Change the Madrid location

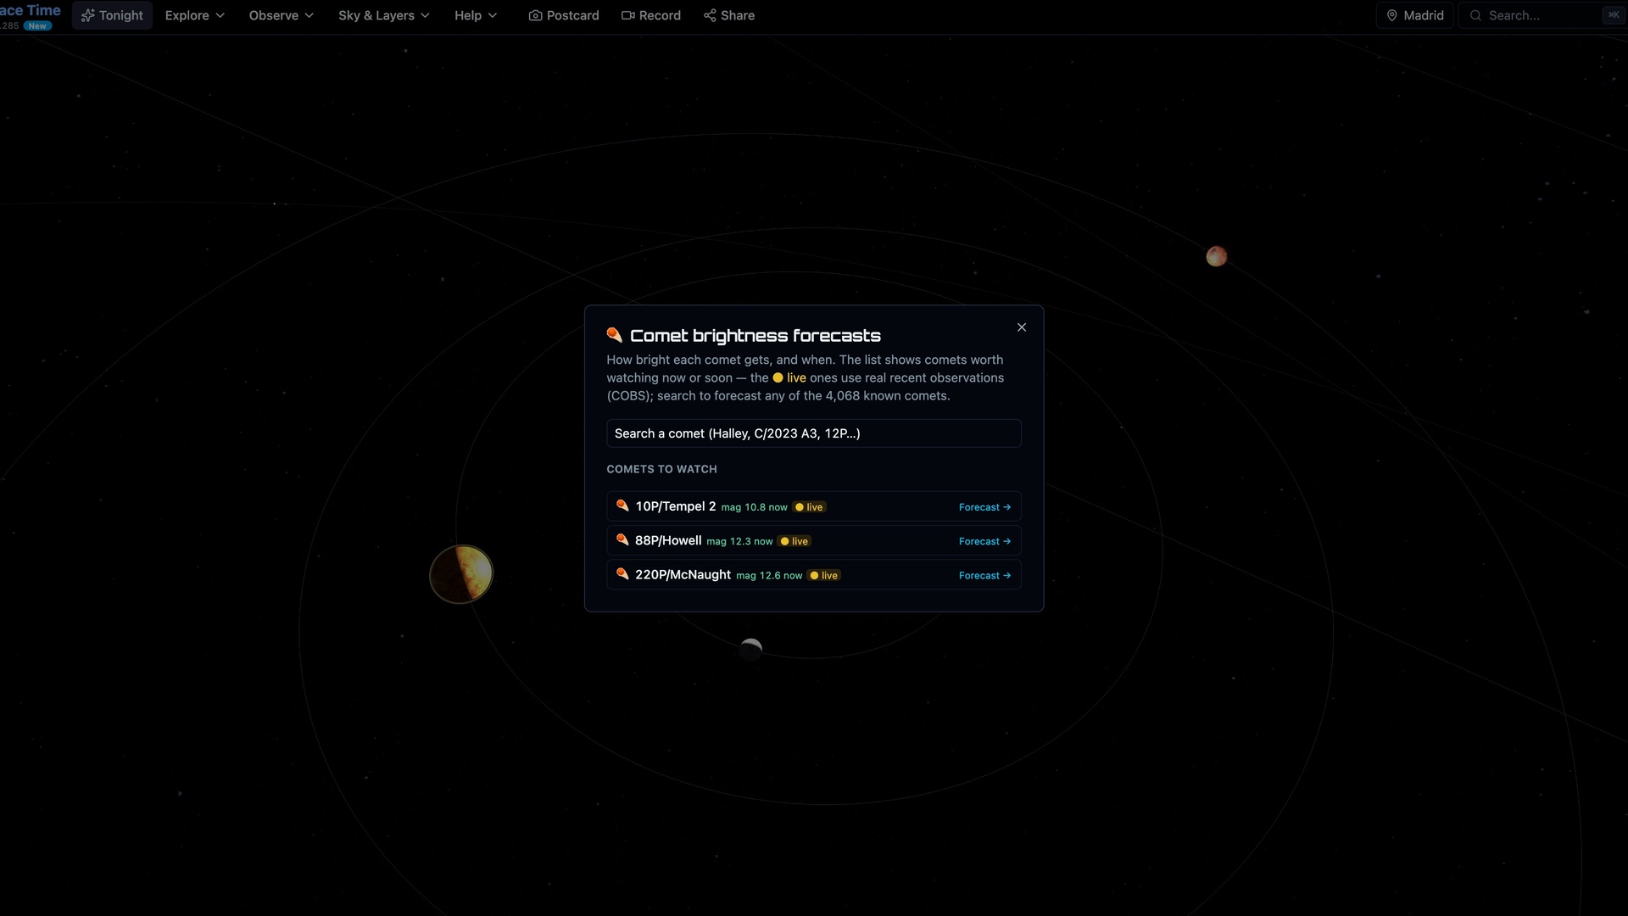tap(1414, 15)
